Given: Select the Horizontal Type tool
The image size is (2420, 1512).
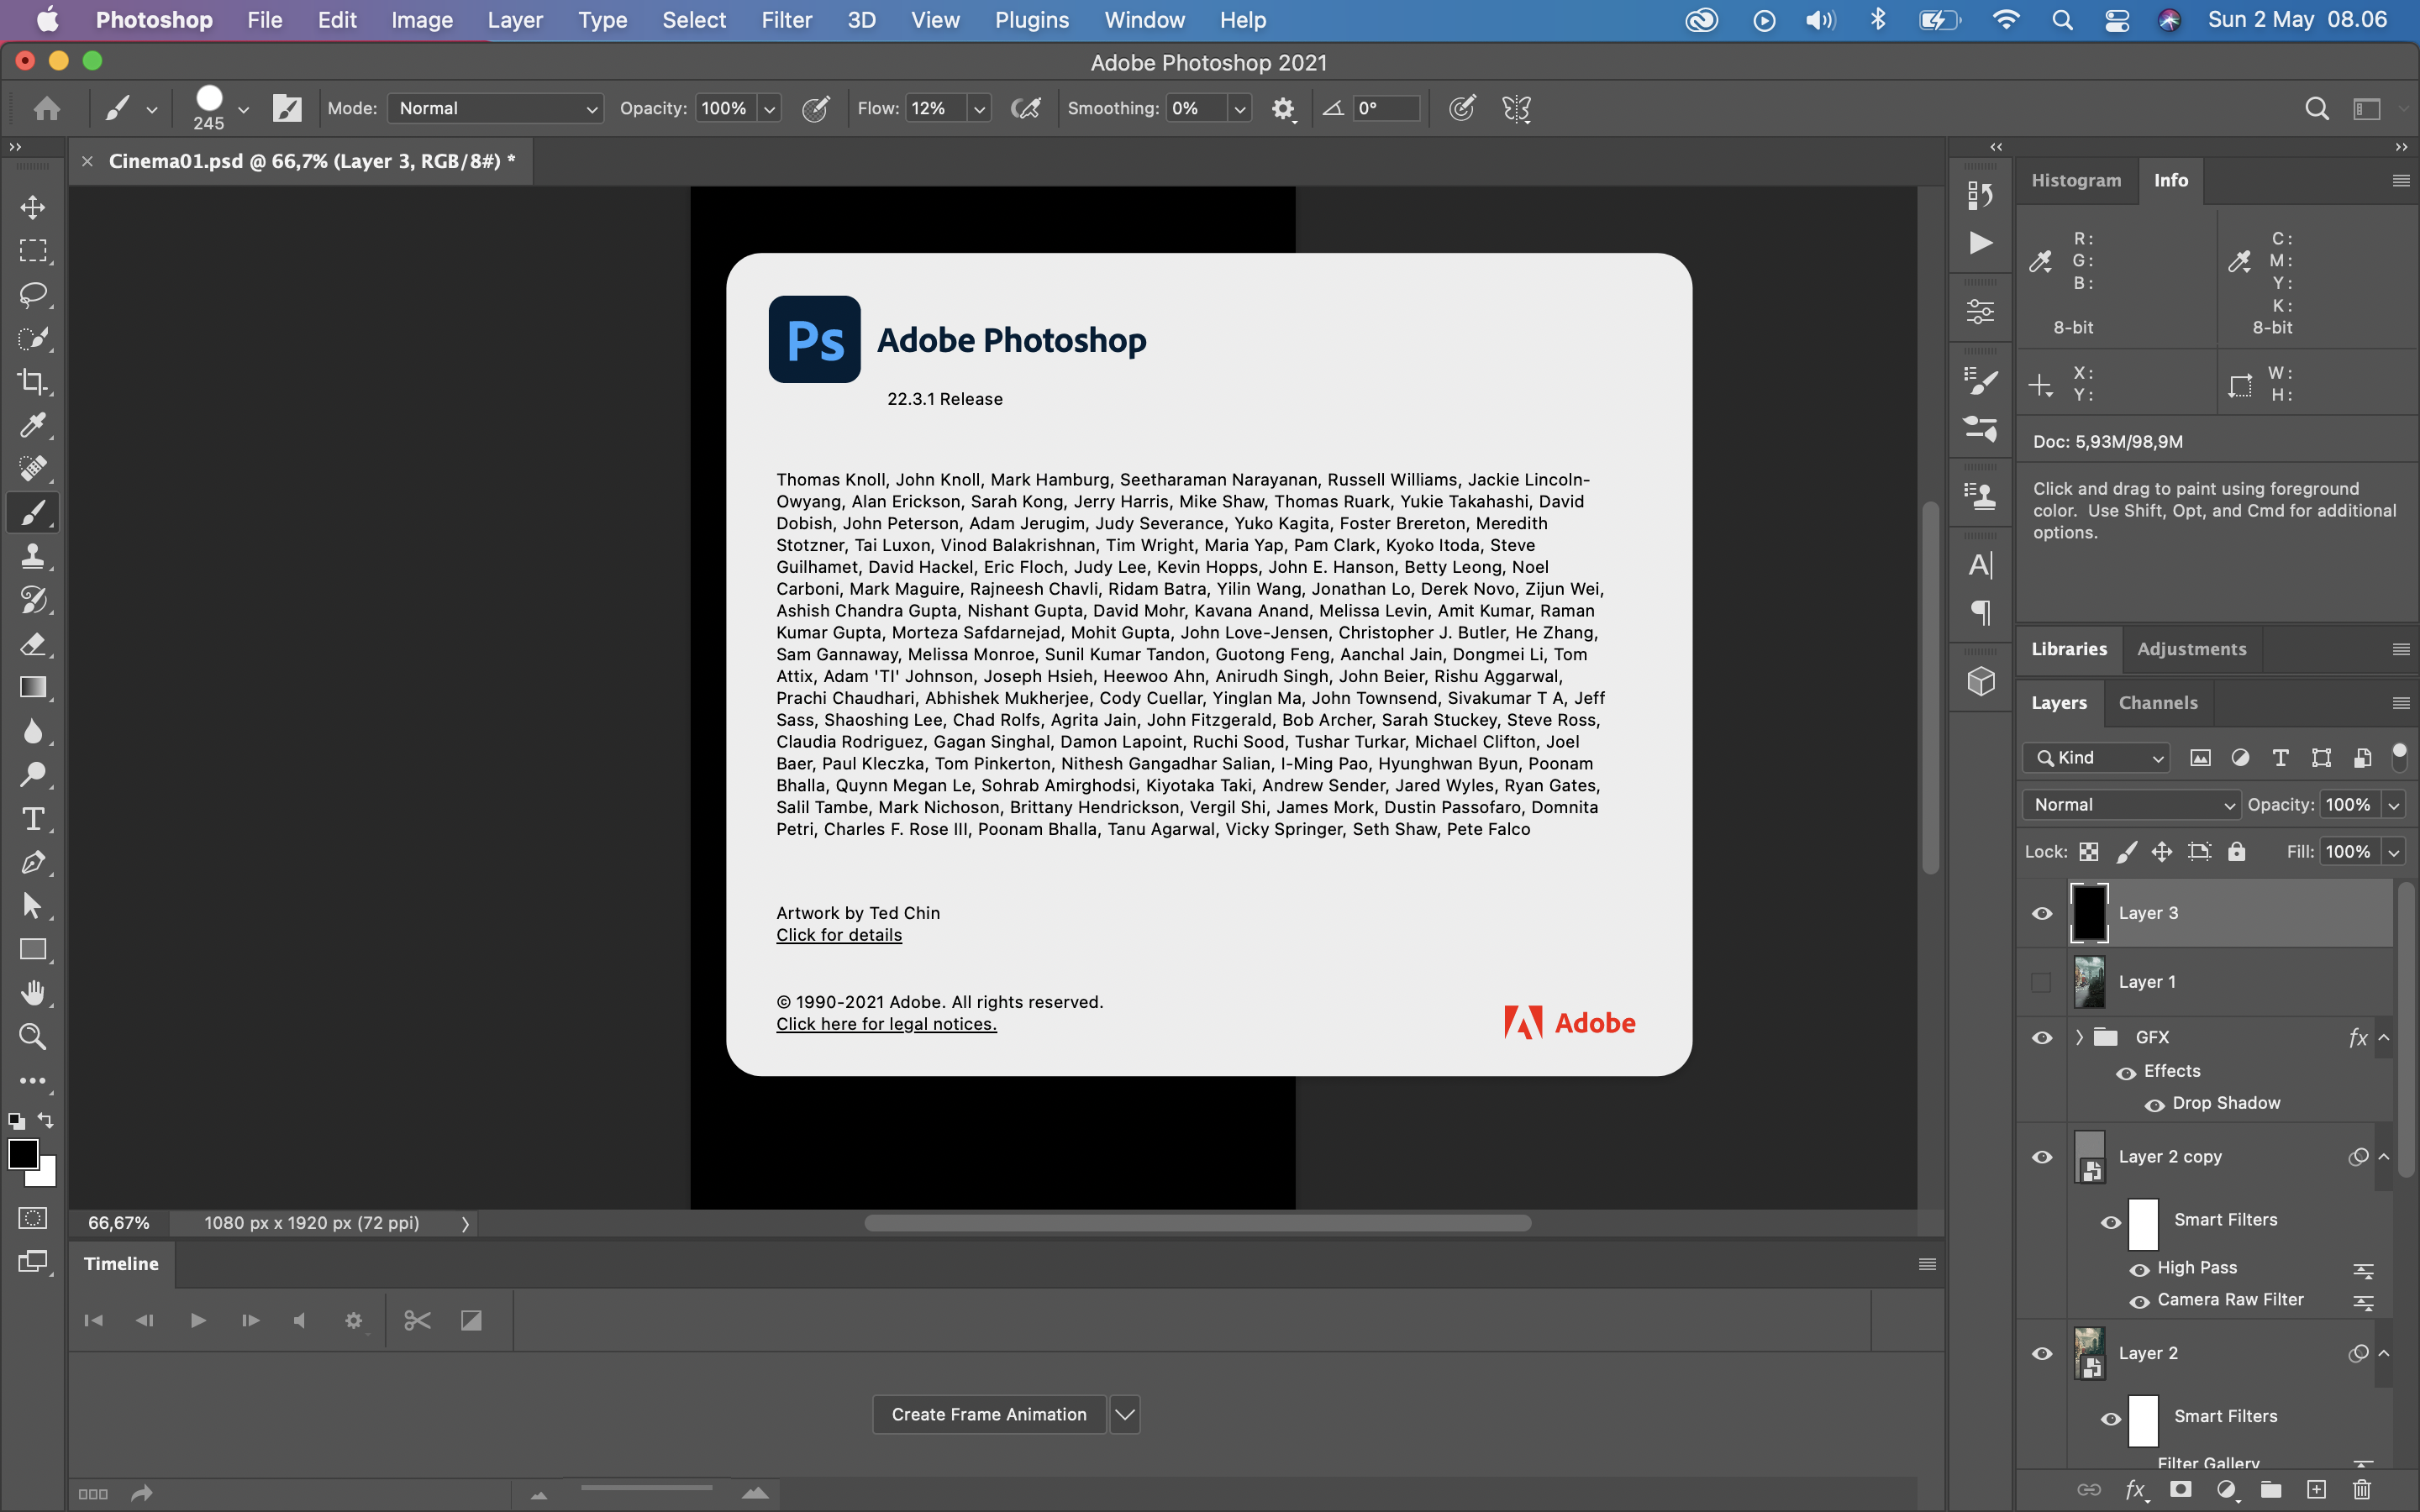Looking at the screenshot, I should coord(33,818).
